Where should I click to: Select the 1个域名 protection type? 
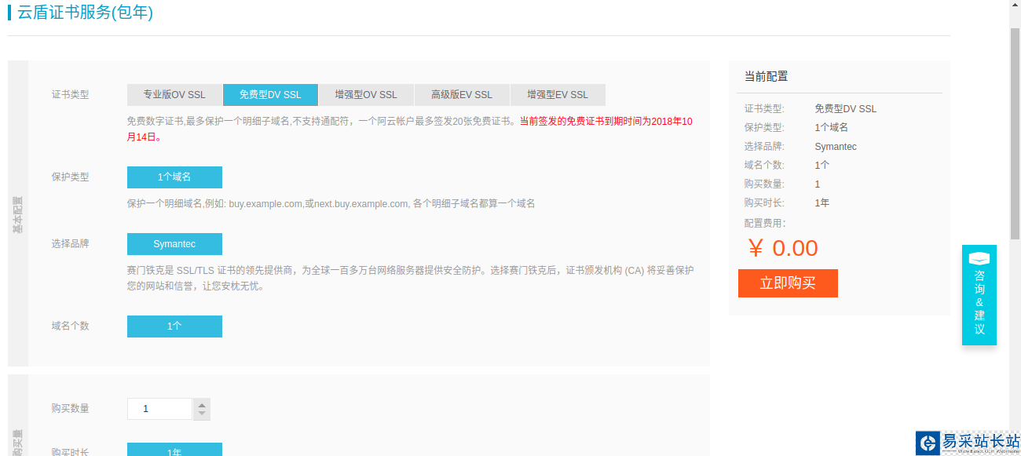coord(174,177)
